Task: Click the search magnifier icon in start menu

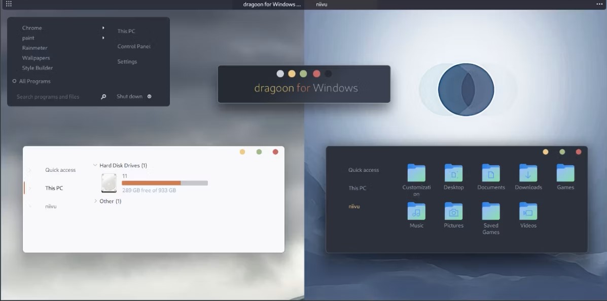Action: pyautogui.click(x=103, y=97)
